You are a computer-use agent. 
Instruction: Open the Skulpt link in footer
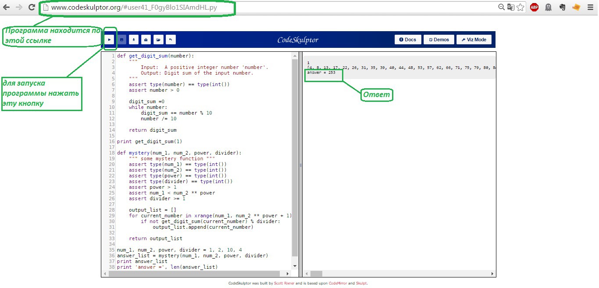(x=361, y=283)
